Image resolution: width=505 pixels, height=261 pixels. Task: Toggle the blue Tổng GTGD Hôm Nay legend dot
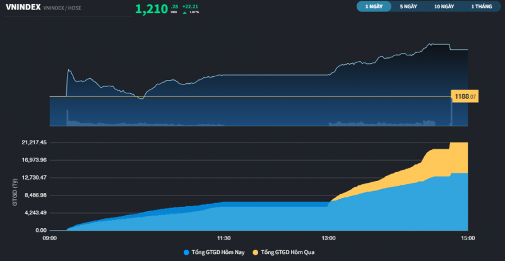point(186,252)
